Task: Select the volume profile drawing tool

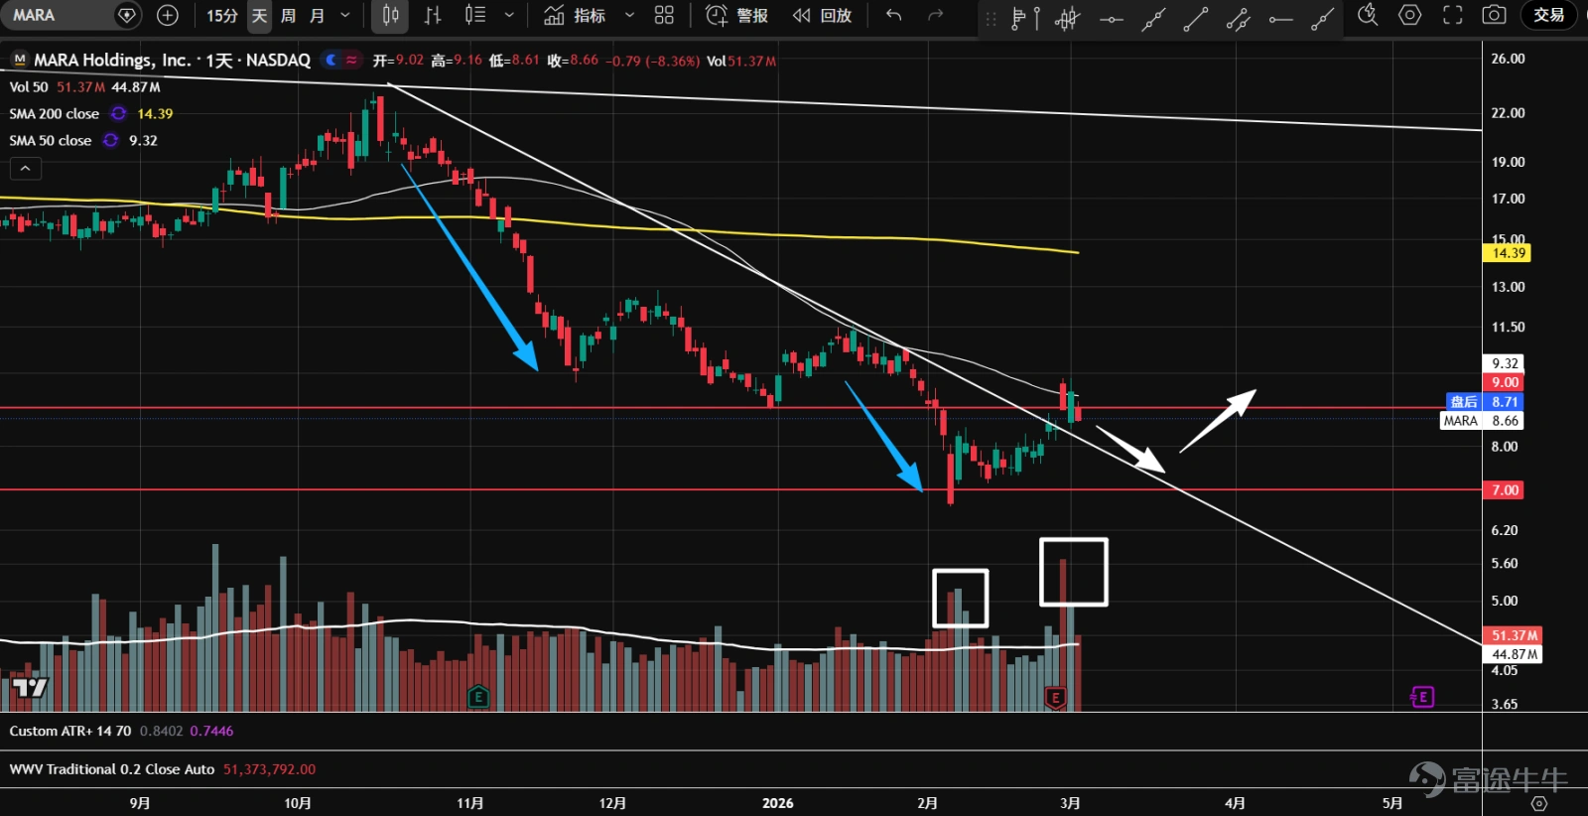Action: 1024,18
